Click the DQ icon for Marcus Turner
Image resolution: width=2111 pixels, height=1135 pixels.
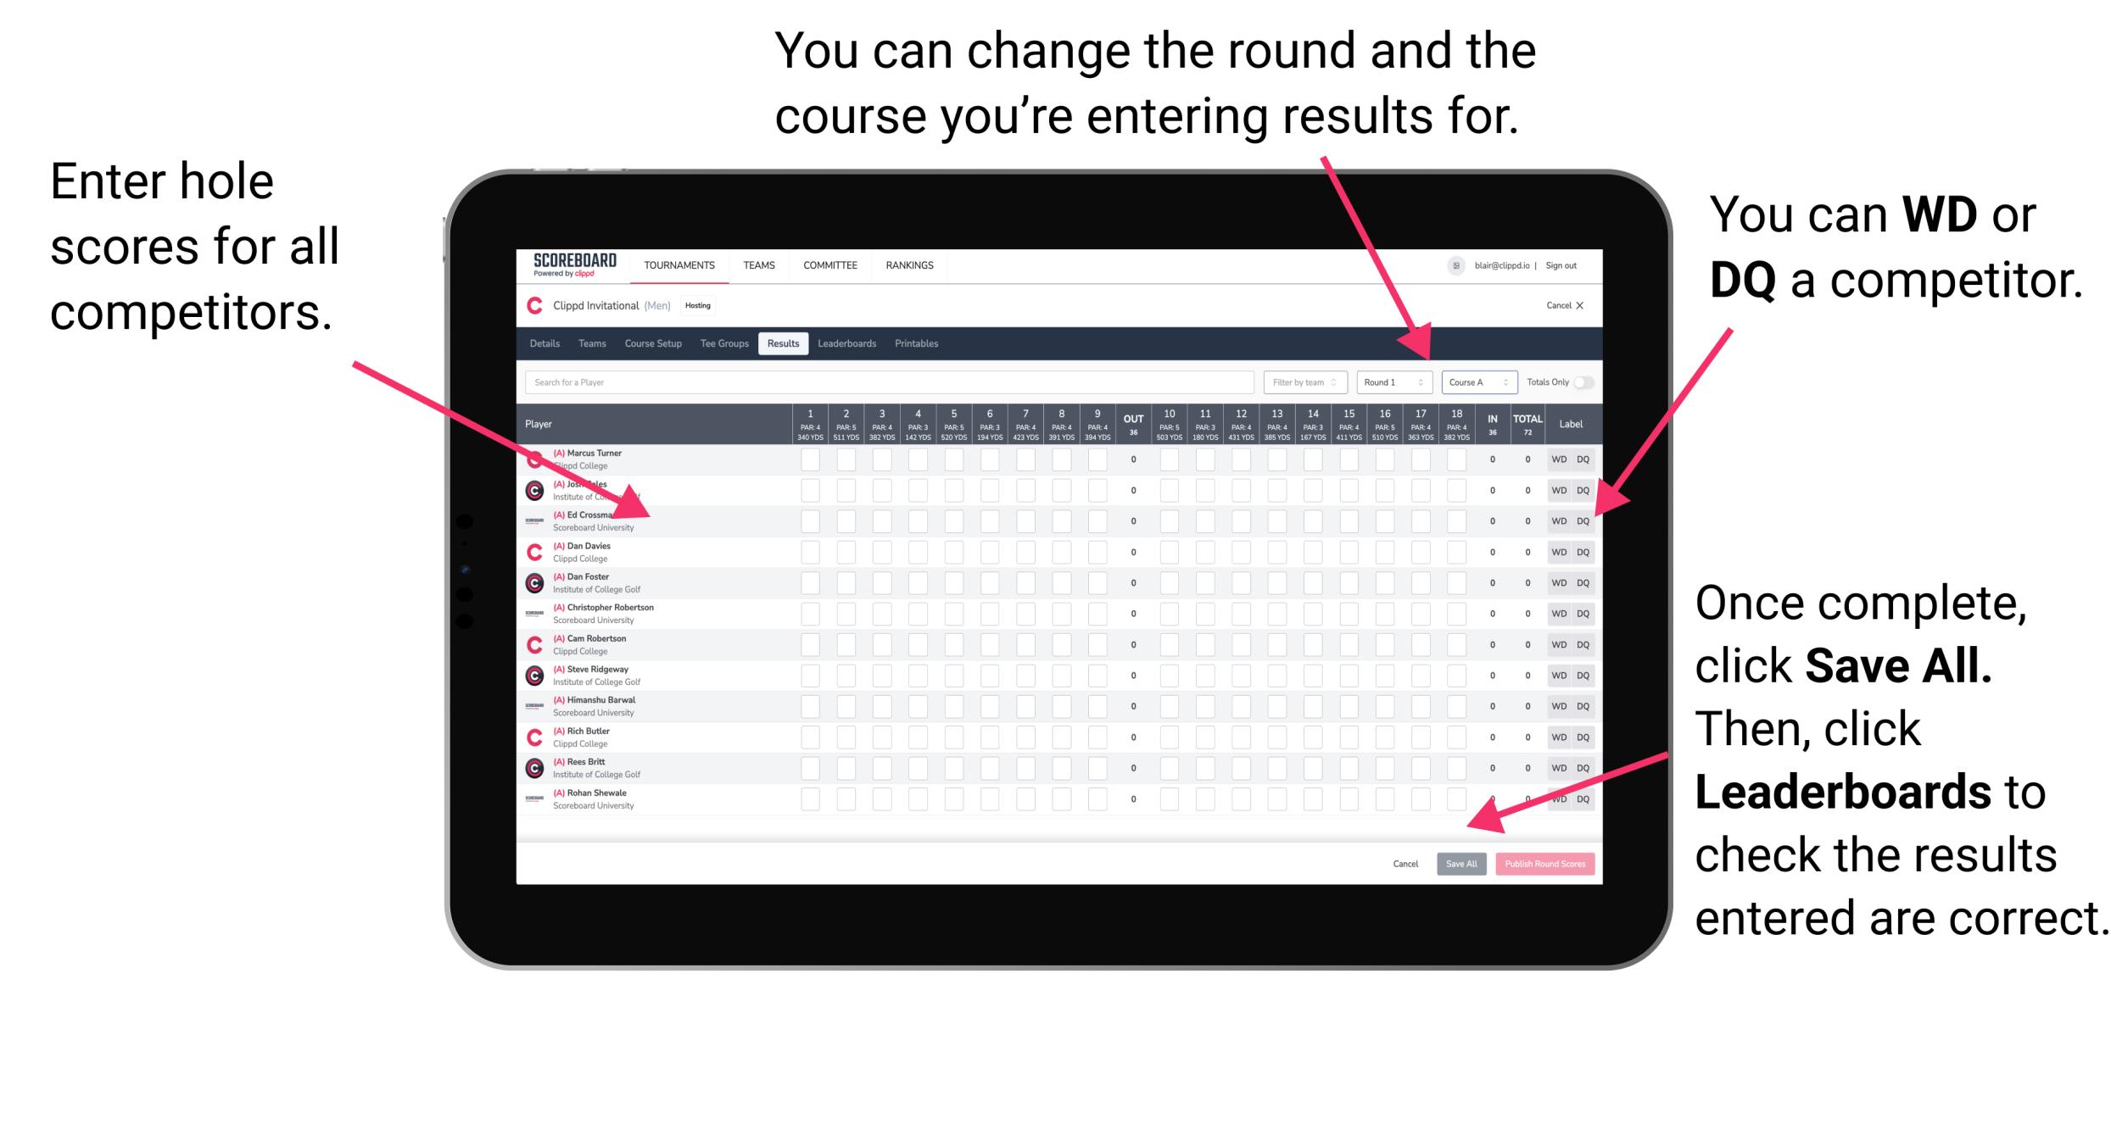click(1581, 459)
